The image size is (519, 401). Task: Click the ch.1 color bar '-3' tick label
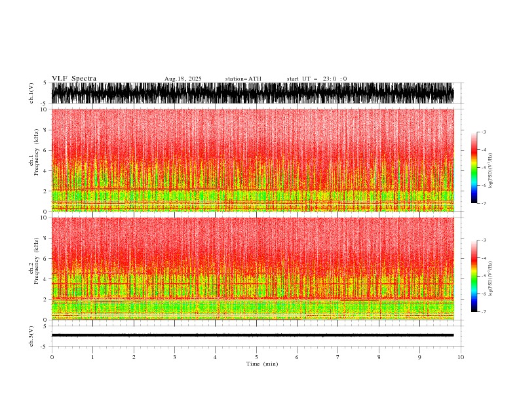point(483,132)
